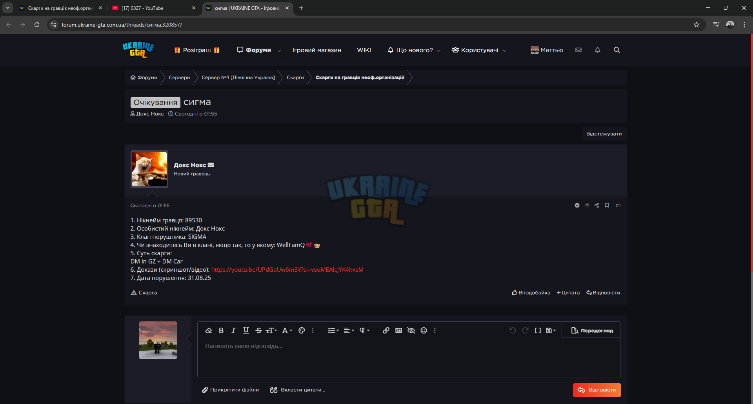The image size is (753, 404).
Task: Expand the Форуми dropdown arrow
Action: [x=280, y=50]
